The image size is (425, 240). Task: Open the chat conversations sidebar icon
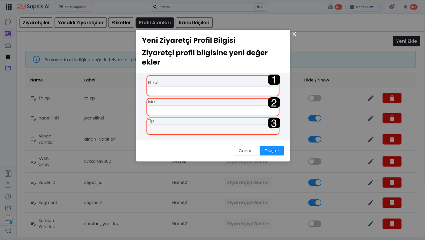click(8, 22)
